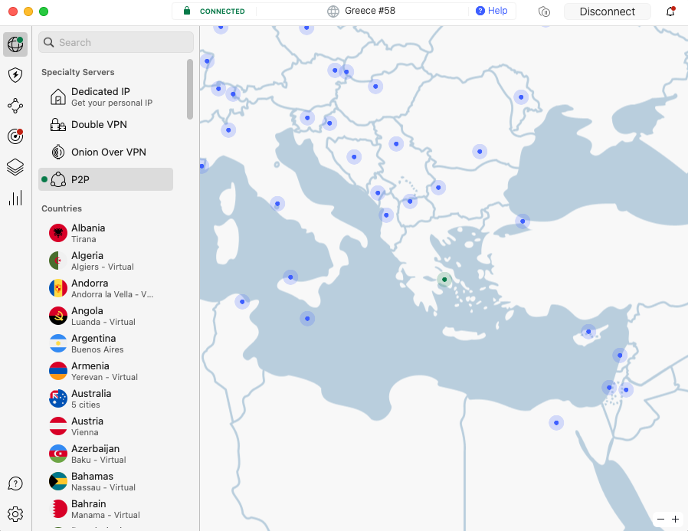Select the server pin in Moldova
Viewport: 688px width, 531px height.
[x=521, y=97]
